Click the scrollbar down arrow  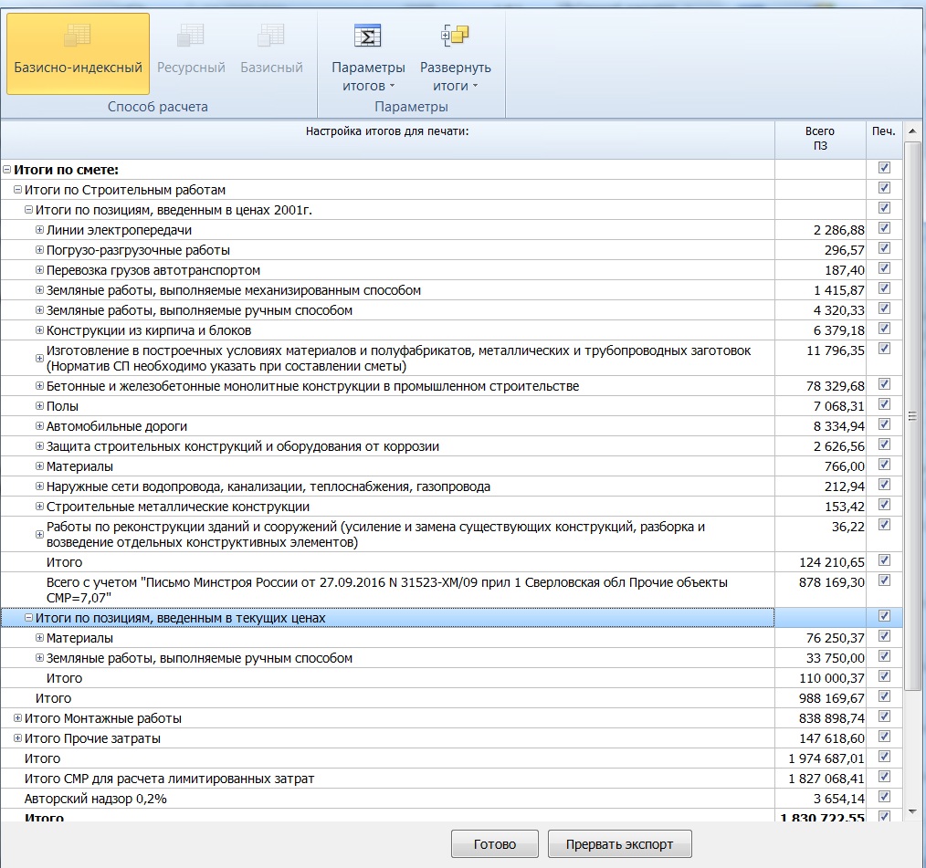tap(911, 810)
